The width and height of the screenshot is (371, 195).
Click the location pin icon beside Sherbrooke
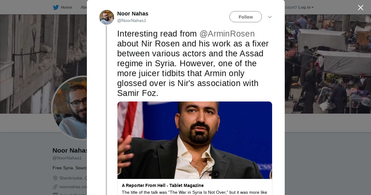55,178
